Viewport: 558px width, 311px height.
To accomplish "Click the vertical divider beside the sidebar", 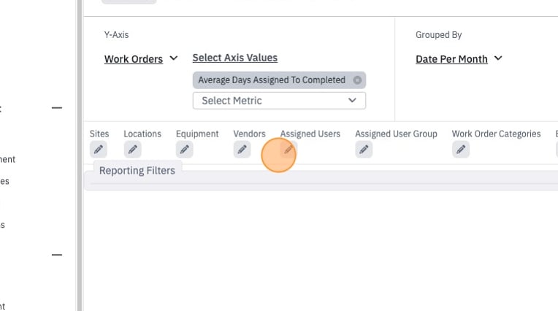I will (x=80, y=155).
